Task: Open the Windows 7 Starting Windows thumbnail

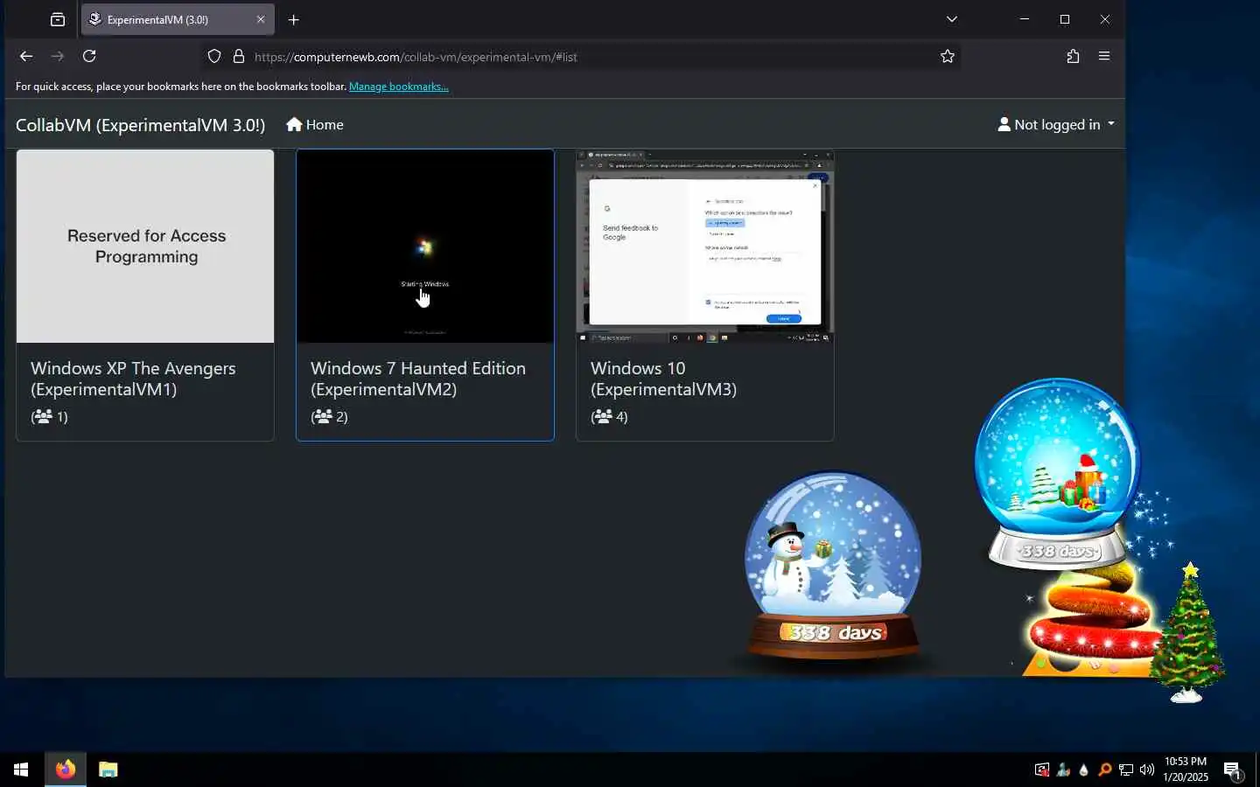Action: pyautogui.click(x=425, y=247)
